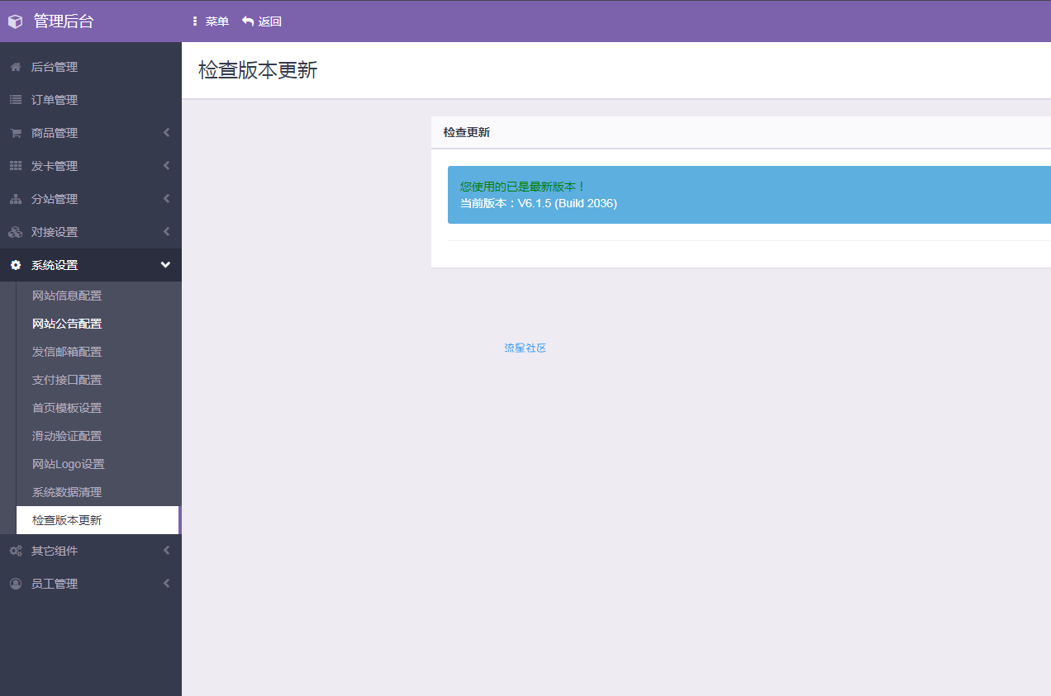Collapse the 系统设置 down chevron

pyautogui.click(x=165, y=265)
